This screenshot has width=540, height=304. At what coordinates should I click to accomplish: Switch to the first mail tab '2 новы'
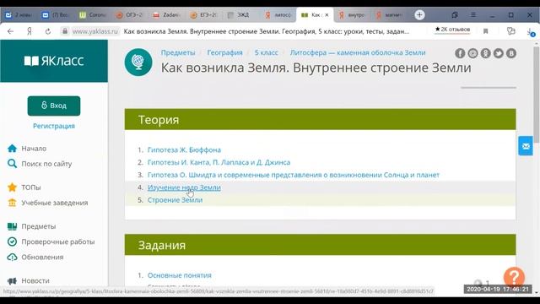click(19, 15)
